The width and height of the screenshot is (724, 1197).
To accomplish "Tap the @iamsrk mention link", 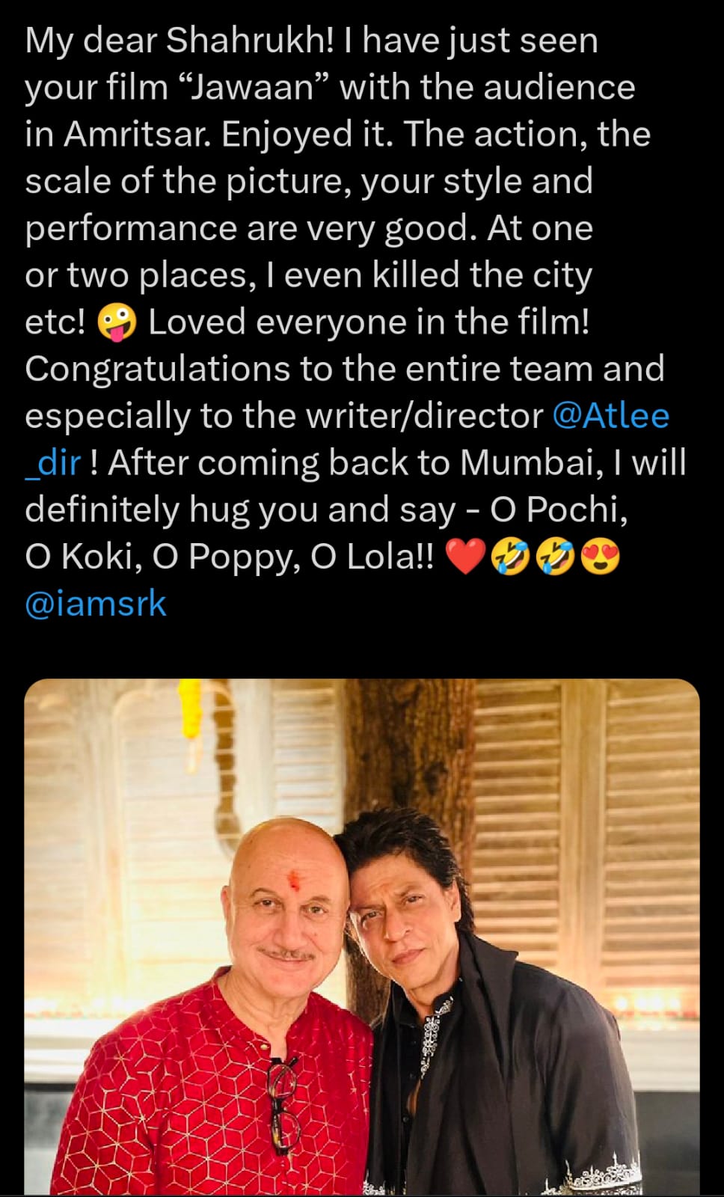I will (x=95, y=604).
